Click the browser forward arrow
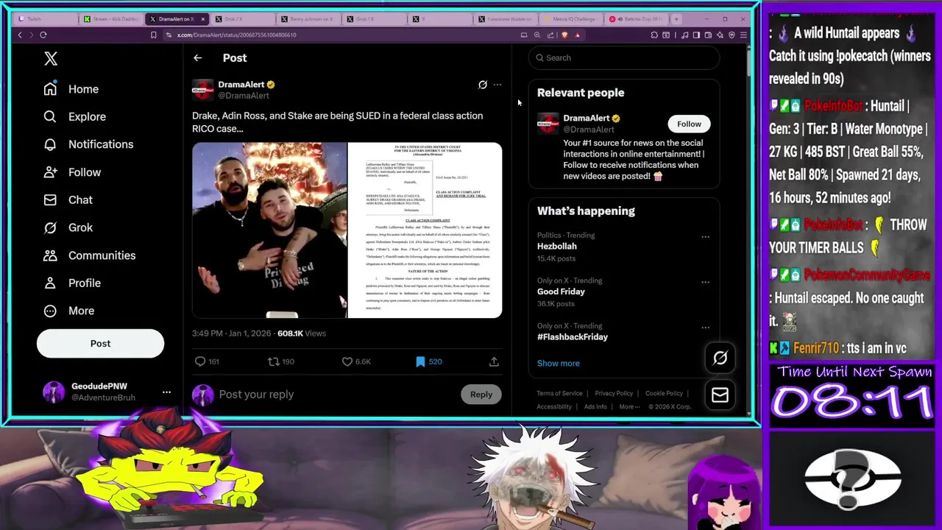Image resolution: width=942 pixels, height=530 pixels. coord(31,35)
